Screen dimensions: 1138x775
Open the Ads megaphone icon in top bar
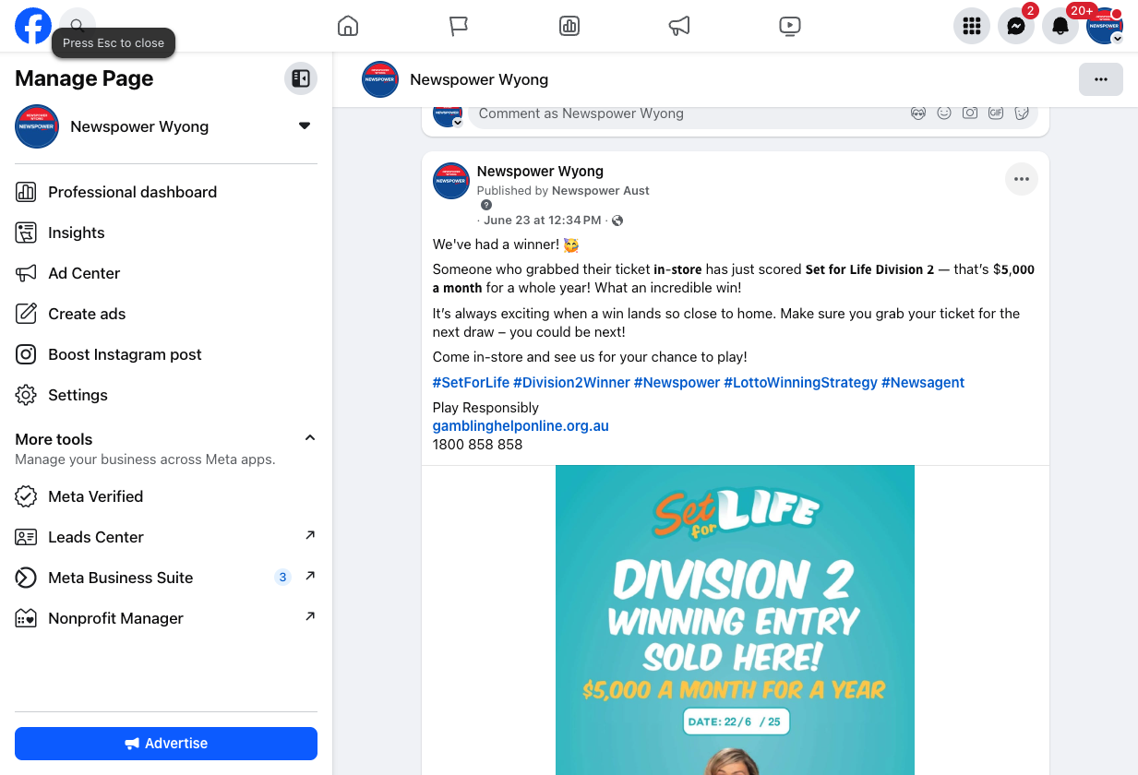(x=679, y=26)
